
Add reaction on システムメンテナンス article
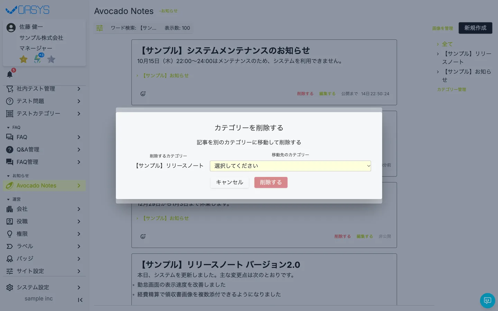[143, 94]
